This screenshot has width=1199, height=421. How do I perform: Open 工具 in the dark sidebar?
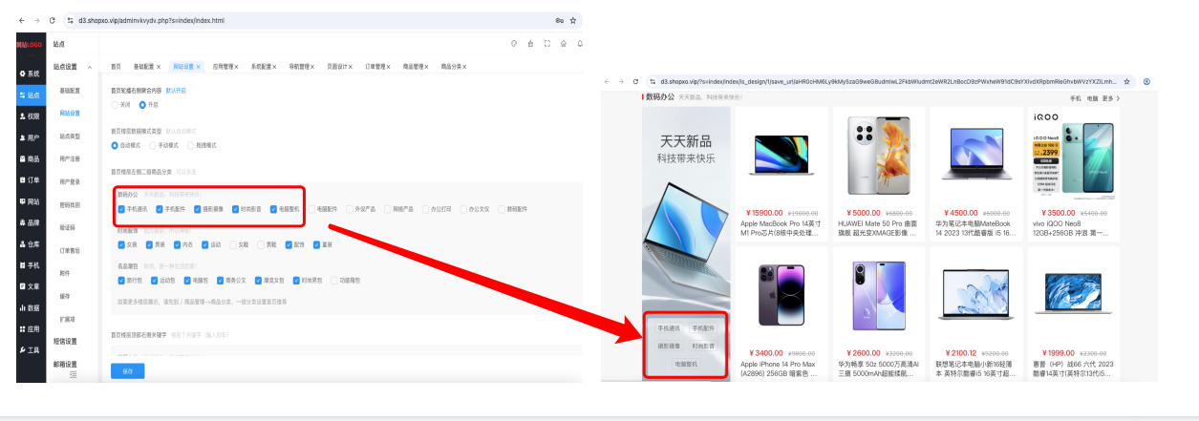click(30, 350)
